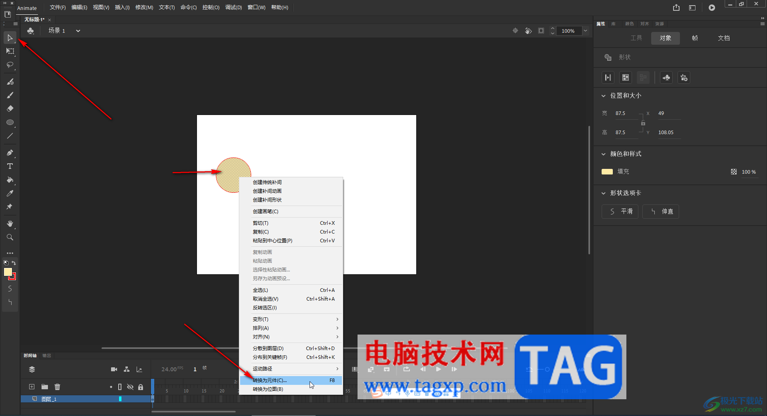Click the 平滑 smooth button
Viewport: 767px width, 416px height.
[x=620, y=212]
